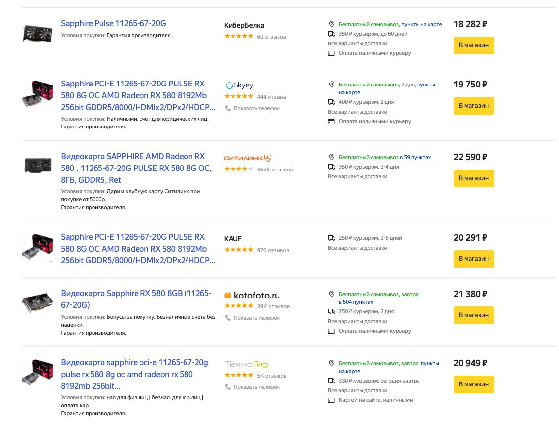Open Видеокарта SAPPHIRE AMD Radeon Ситилинк title
The image size is (559, 425).
click(x=136, y=168)
